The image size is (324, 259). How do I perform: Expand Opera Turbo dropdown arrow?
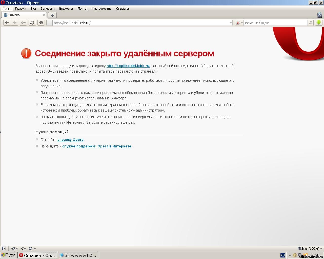(35, 249)
